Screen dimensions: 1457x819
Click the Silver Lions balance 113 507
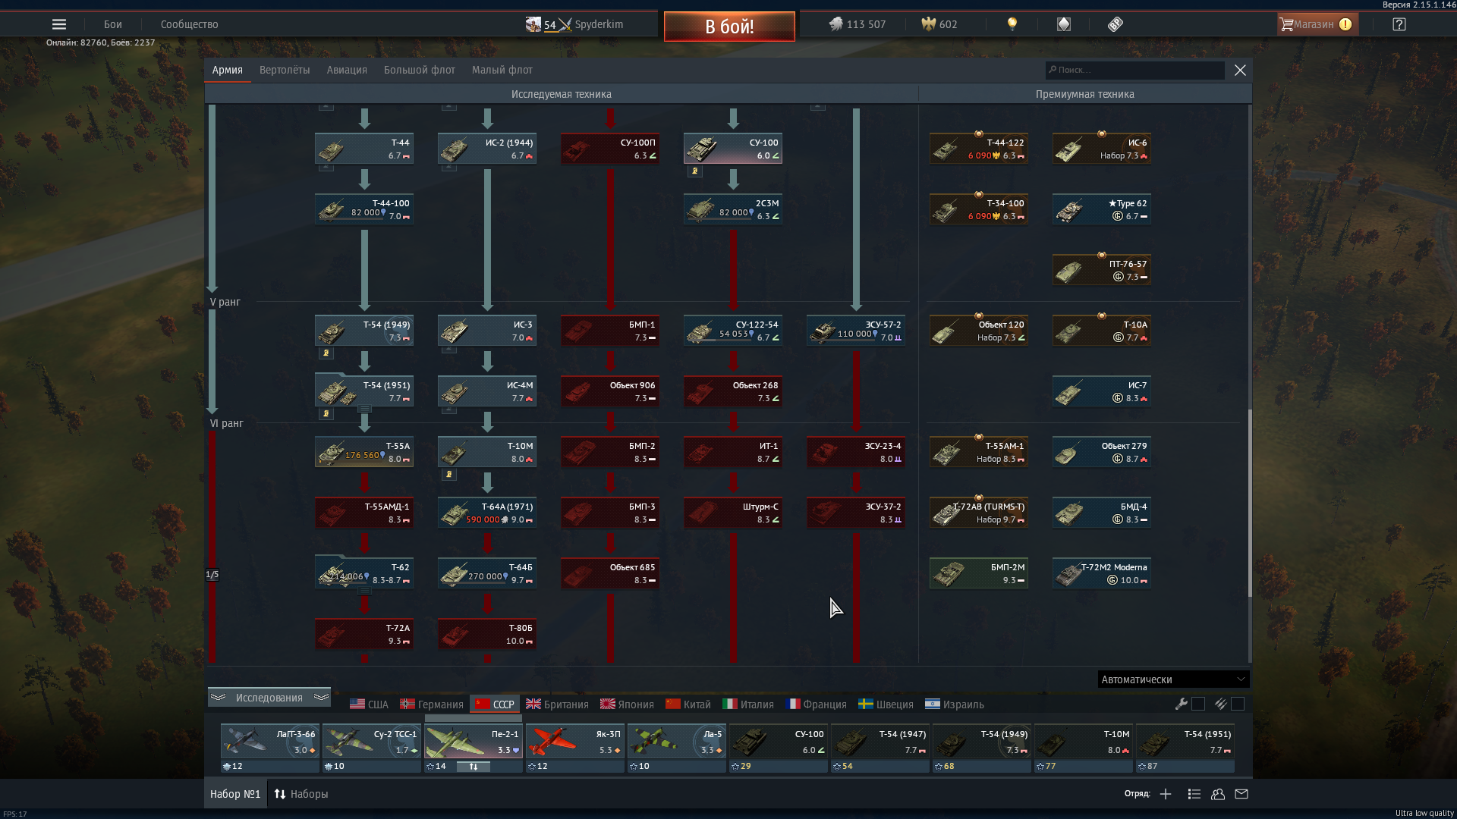(857, 24)
